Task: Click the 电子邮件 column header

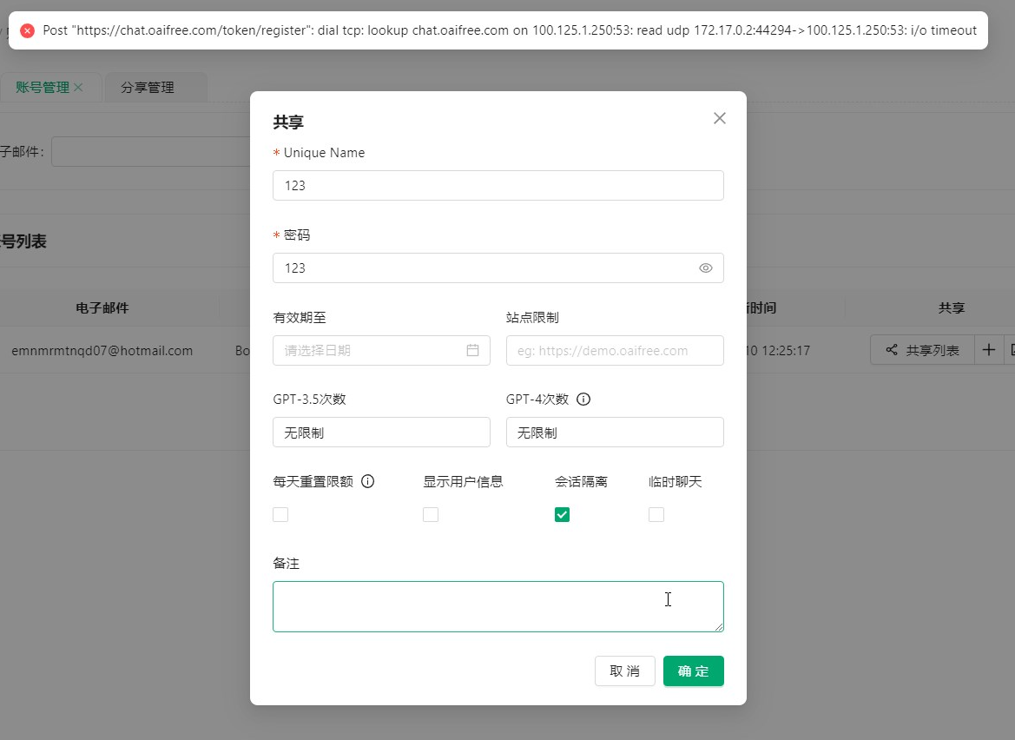Action: [102, 308]
